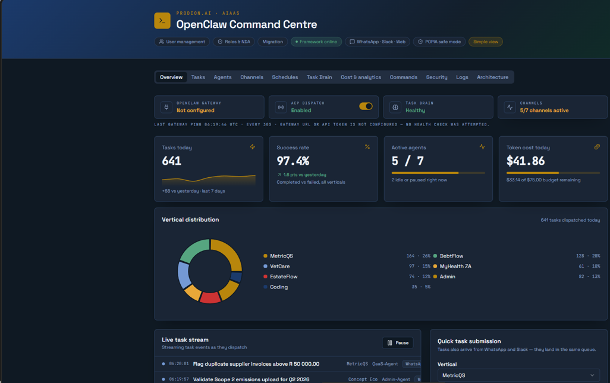Screen dimensions: 610x383
Task: Click the 97.4% success rate value
Action: [293, 161]
